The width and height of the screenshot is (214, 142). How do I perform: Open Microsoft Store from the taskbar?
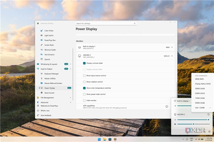(110, 139)
